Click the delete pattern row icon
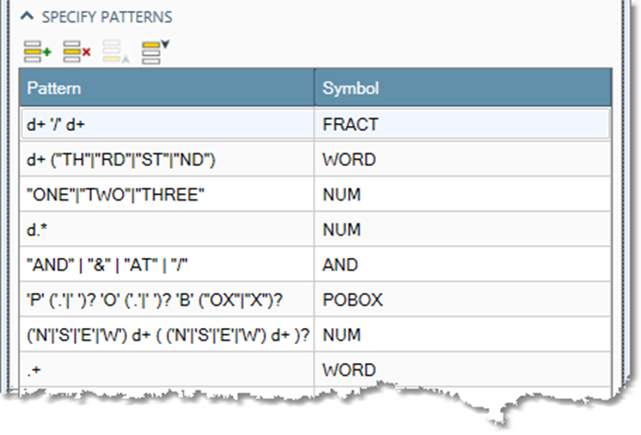The image size is (641, 435). 77,52
